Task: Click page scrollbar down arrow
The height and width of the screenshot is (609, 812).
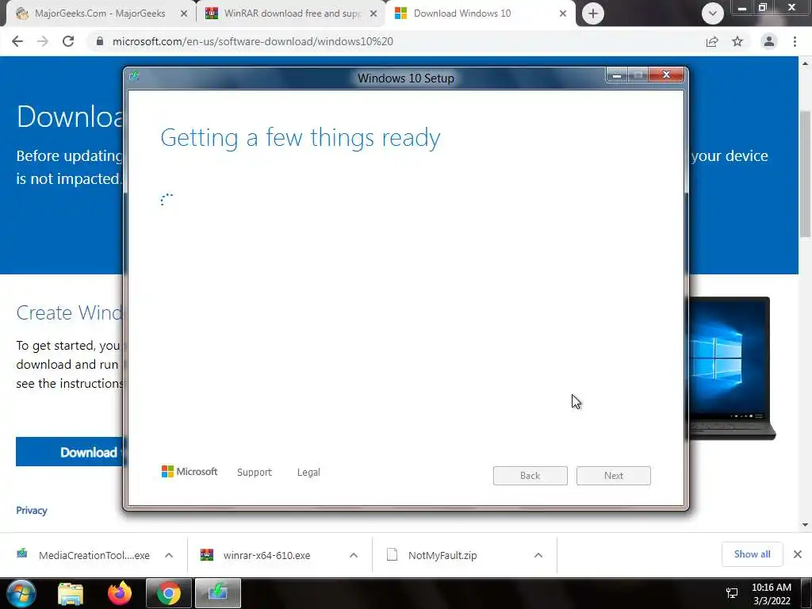Action: [x=805, y=525]
